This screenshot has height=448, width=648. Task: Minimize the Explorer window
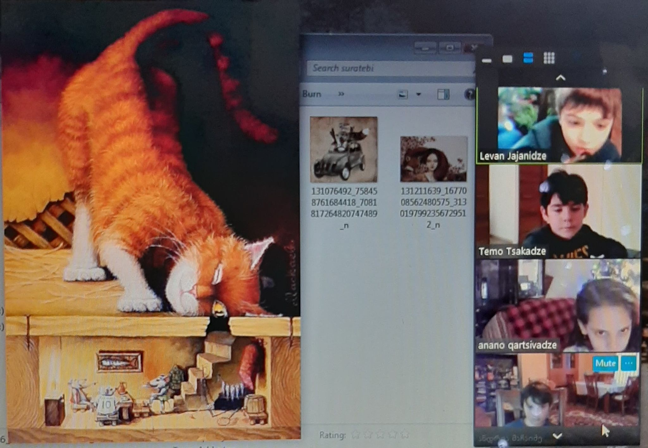(425, 48)
